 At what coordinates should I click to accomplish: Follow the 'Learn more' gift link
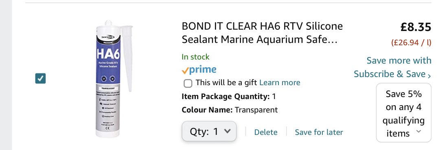[x=280, y=83]
